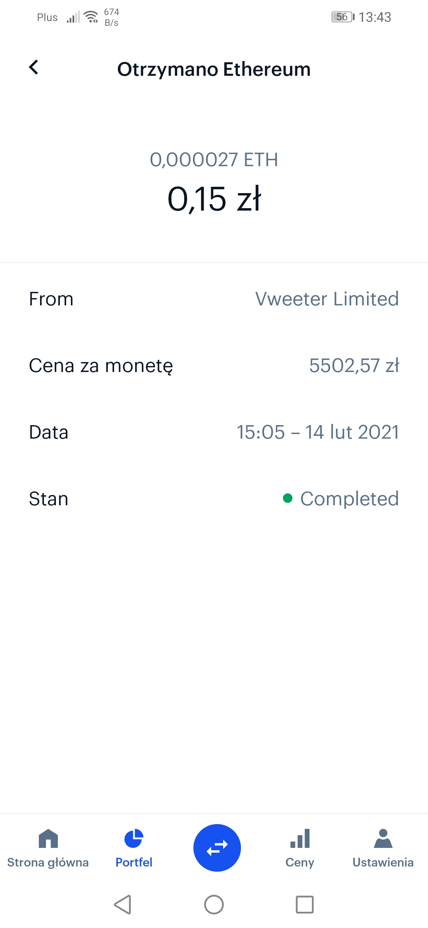The height and width of the screenshot is (928, 428).
Task: Switch to the Ceny tab label
Action: 300,863
